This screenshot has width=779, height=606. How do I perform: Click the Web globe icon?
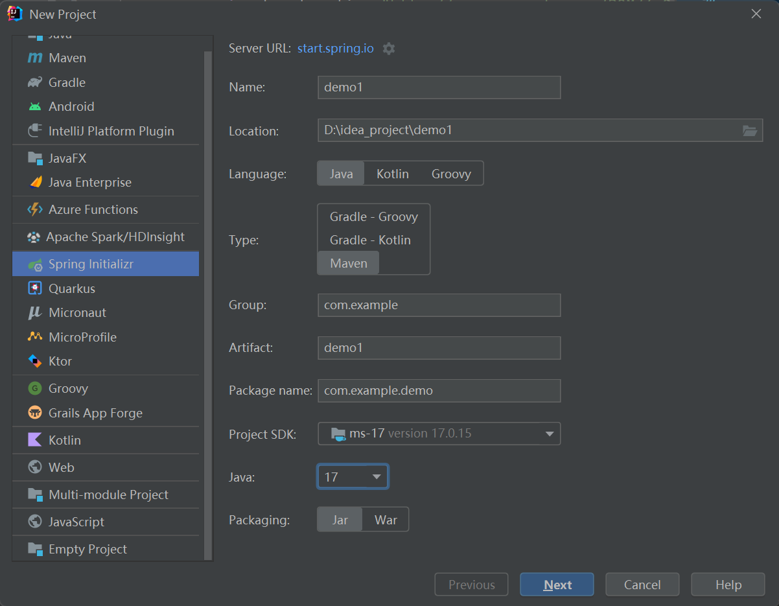[x=35, y=467]
